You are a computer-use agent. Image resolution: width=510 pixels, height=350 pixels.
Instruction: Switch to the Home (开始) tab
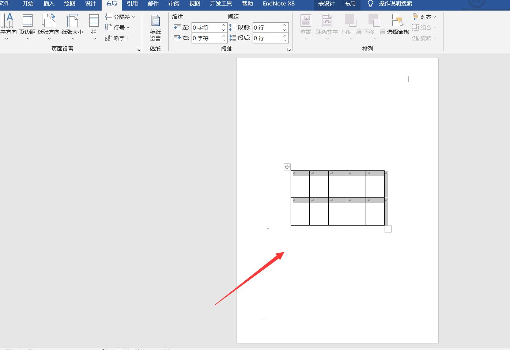pyautogui.click(x=28, y=4)
